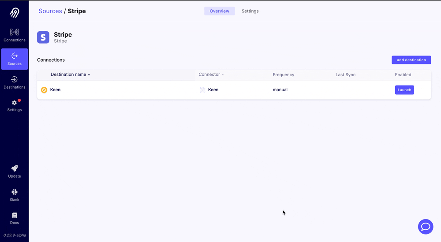This screenshot has width=441, height=242.
Task: Switch to the Settings tab at top
Action: tap(250, 11)
